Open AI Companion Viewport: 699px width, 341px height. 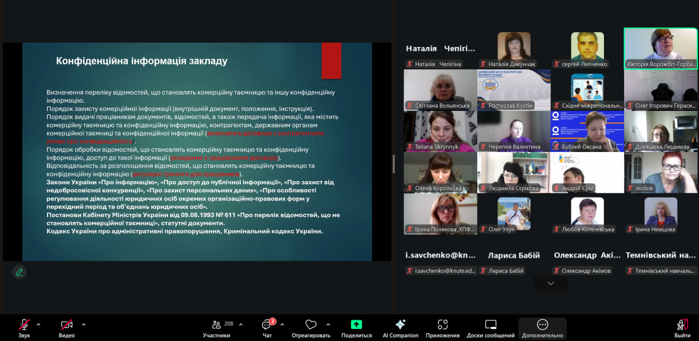tap(400, 325)
